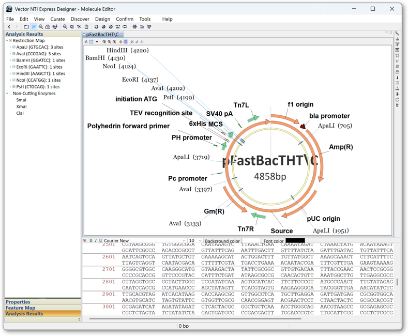Expand the ApaLI sites tree node
This screenshot has height=336, width=408.
pos(10,47)
